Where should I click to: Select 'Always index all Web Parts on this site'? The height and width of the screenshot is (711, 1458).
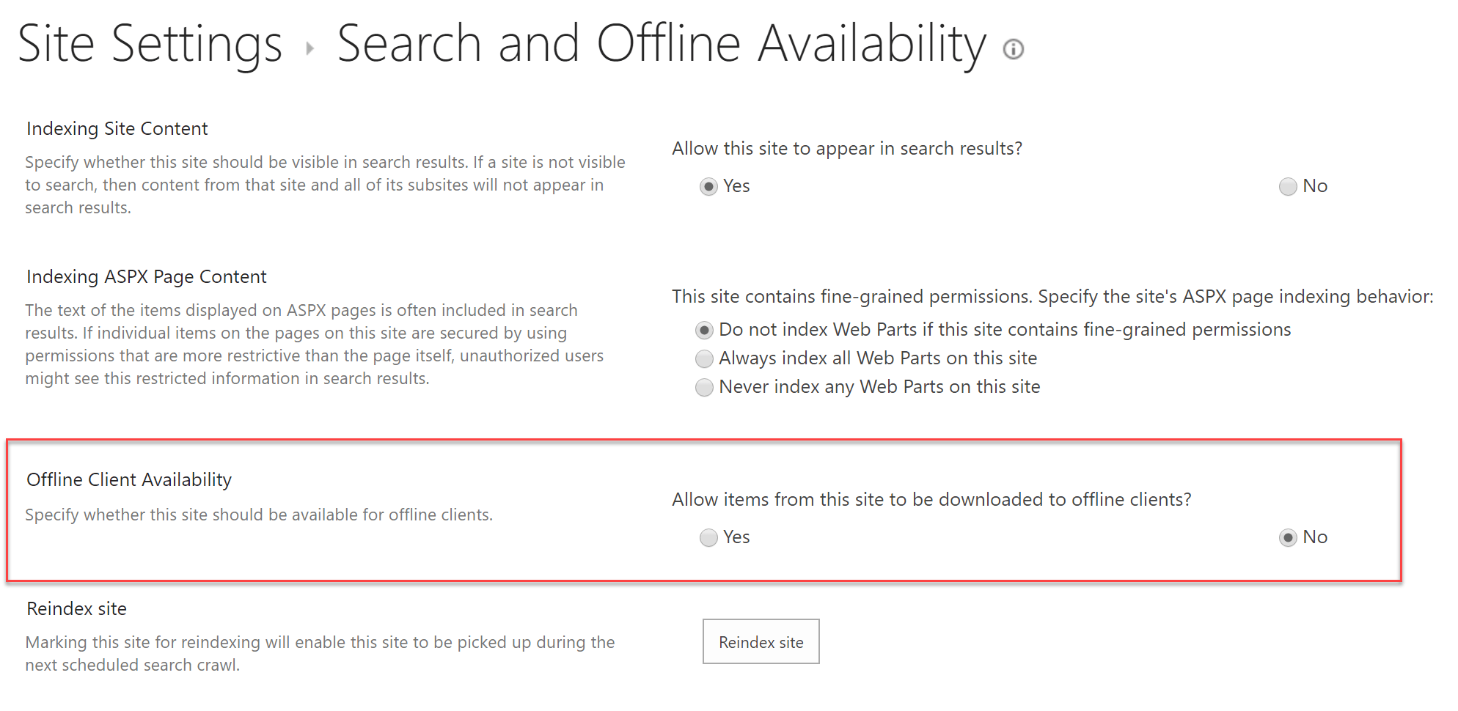pyautogui.click(x=704, y=358)
